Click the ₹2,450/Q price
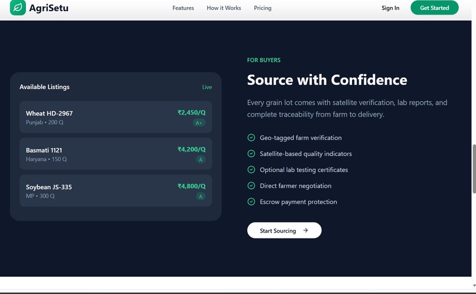This screenshot has width=476, height=294. (x=191, y=113)
